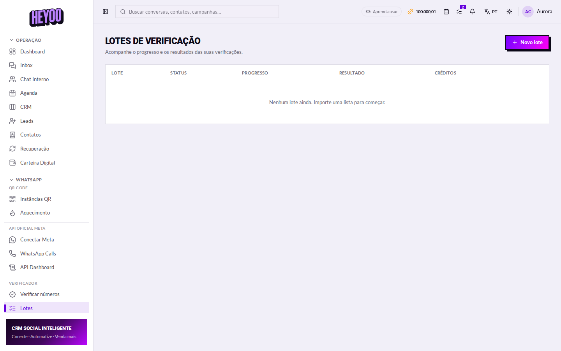Toggle the light/dark theme sun icon
Image resolution: width=561 pixels, height=351 pixels.
(509, 12)
